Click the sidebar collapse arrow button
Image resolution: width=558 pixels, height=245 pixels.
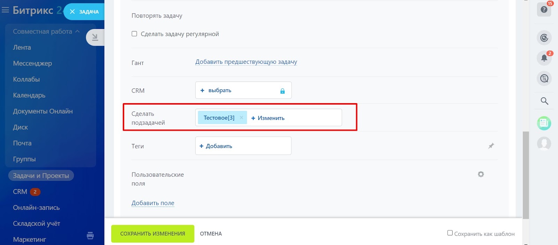[x=95, y=37]
